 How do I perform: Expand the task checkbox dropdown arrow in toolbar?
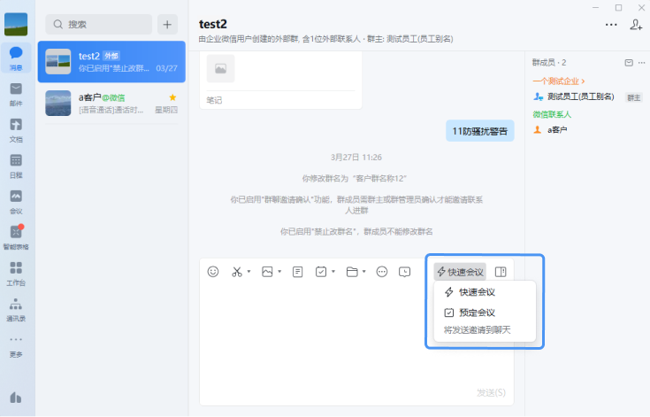[333, 272]
